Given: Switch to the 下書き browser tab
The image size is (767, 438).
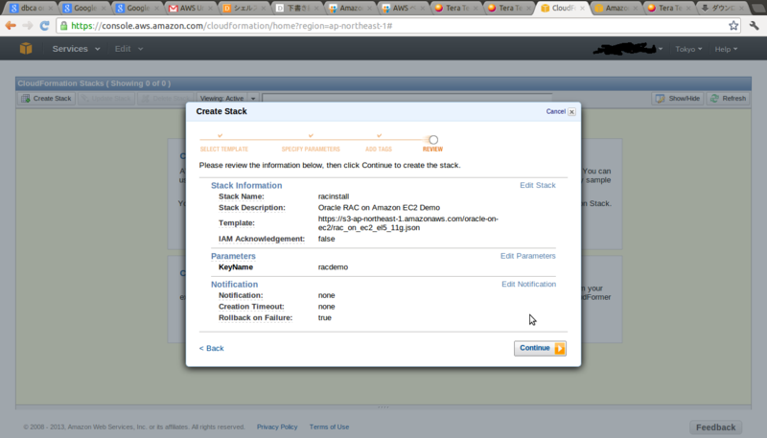Looking at the screenshot, I should (x=297, y=8).
